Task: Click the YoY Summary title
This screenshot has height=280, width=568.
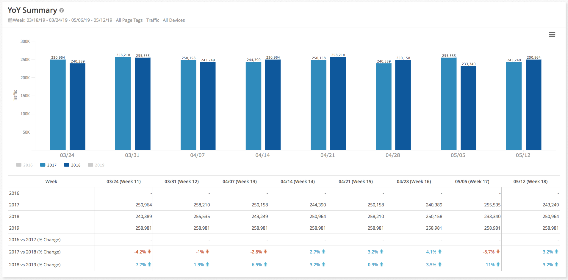Action: click(32, 10)
